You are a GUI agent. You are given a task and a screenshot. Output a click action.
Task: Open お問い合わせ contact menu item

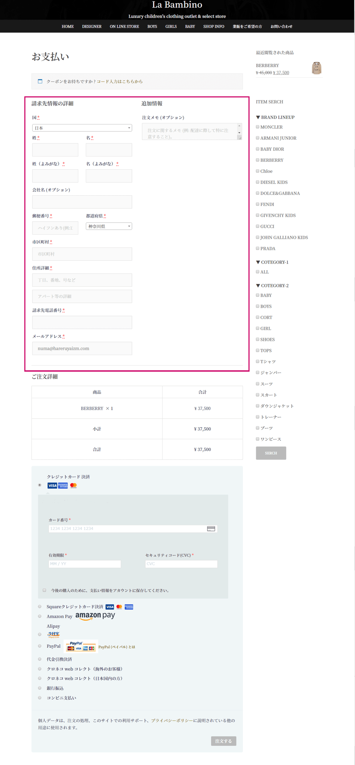(x=281, y=26)
